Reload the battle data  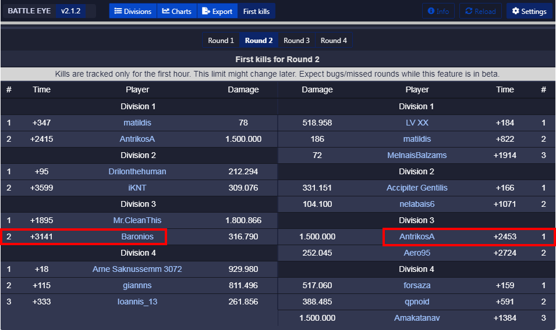480,11
